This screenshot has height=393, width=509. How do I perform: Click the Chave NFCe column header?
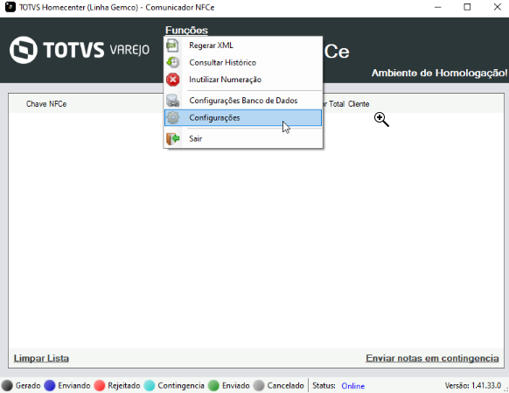tap(46, 104)
